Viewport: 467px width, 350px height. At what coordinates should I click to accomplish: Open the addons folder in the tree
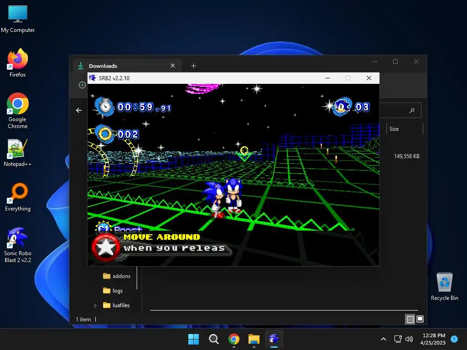point(117,276)
